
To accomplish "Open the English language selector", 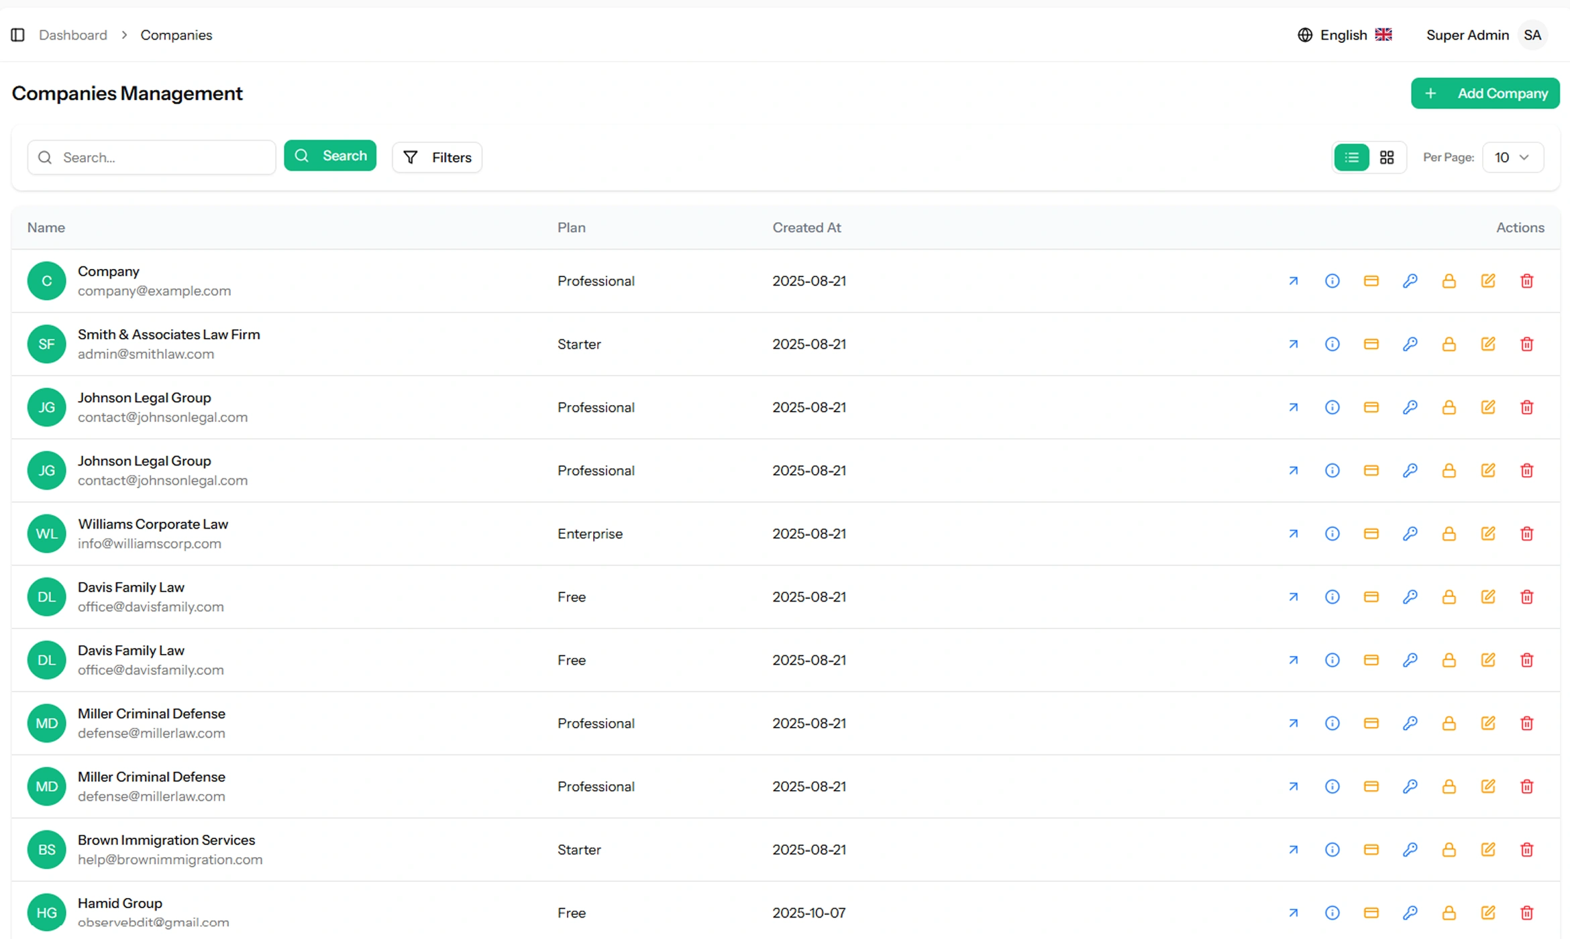I will click(x=1345, y=35).
